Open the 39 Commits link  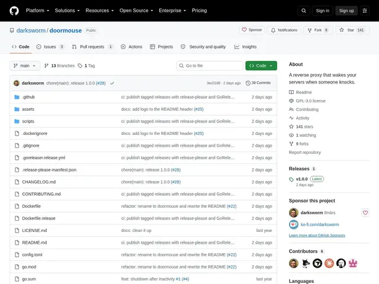(258, 83)
